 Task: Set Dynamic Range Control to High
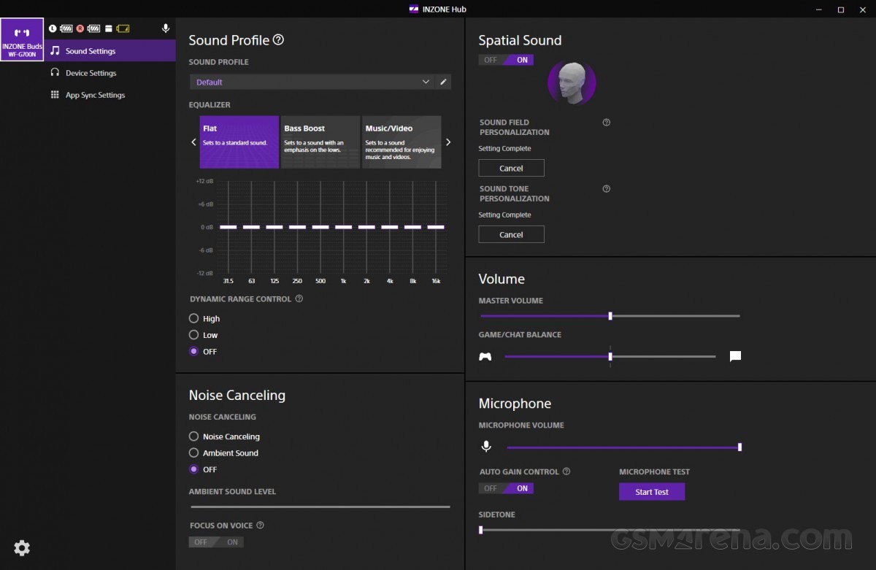click(193, 318)
